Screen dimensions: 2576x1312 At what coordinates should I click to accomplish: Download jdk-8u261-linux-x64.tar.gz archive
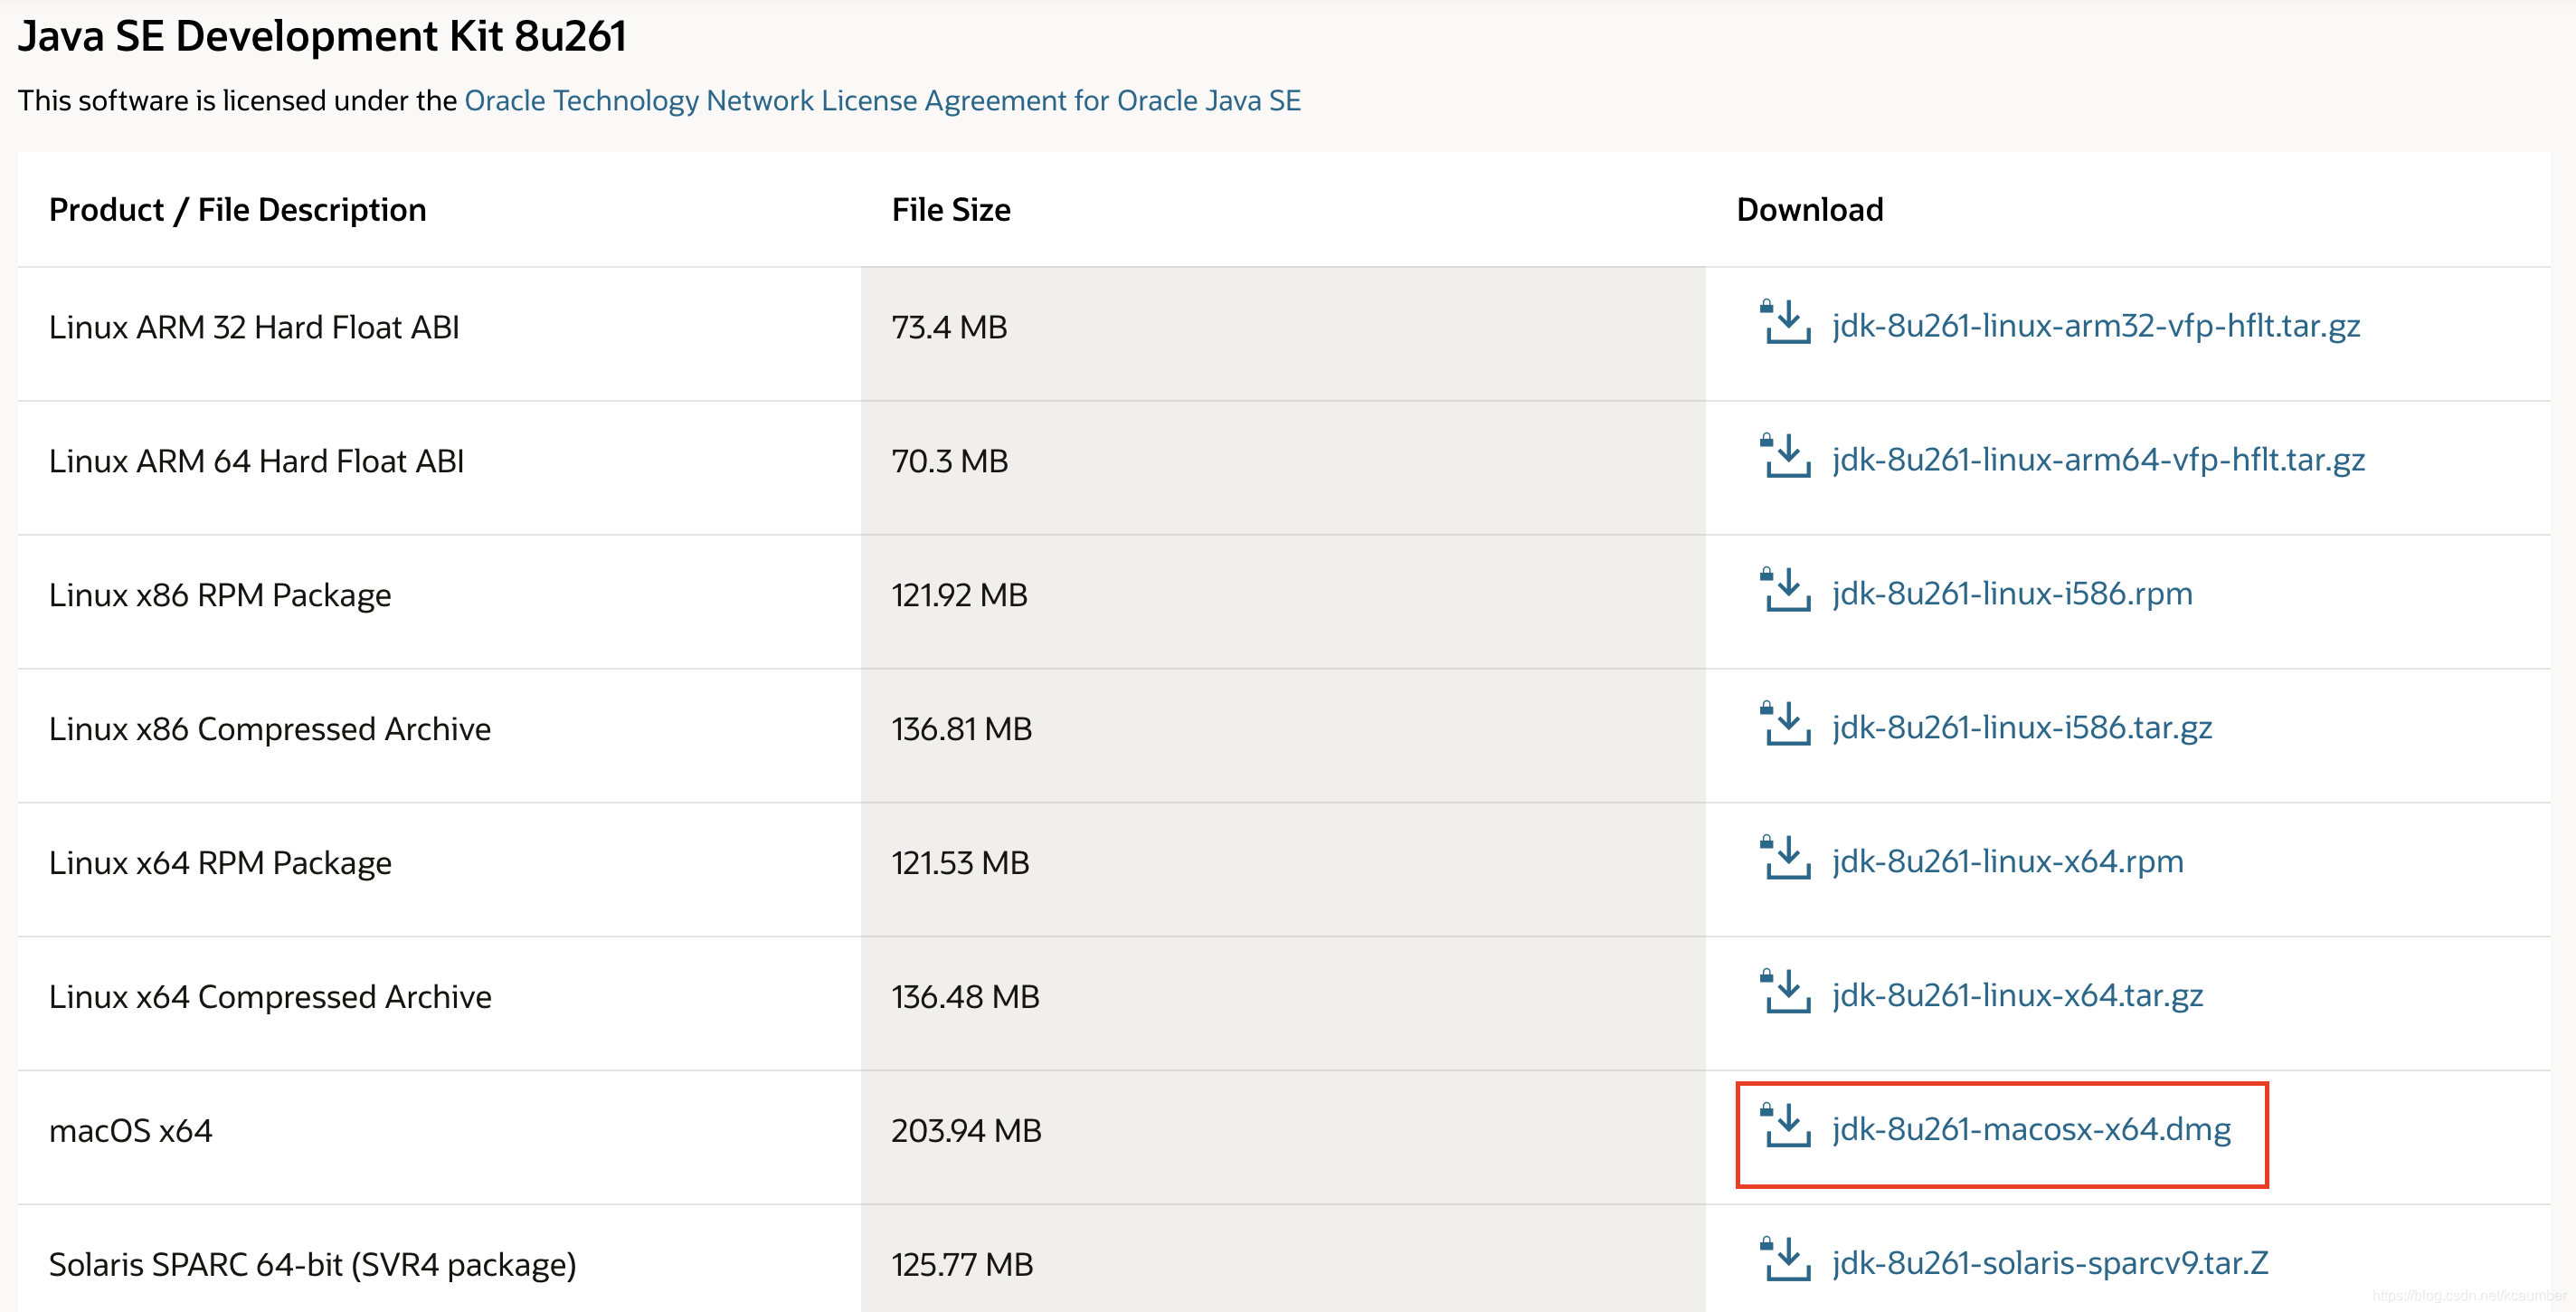click(x=2018, y=996)
